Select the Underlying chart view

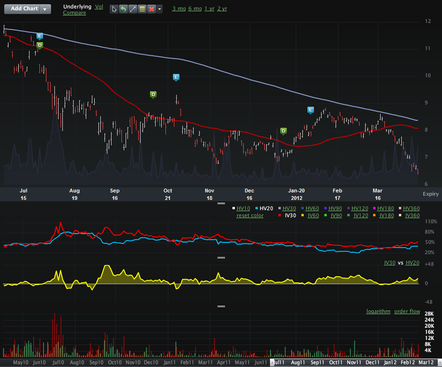77,7
